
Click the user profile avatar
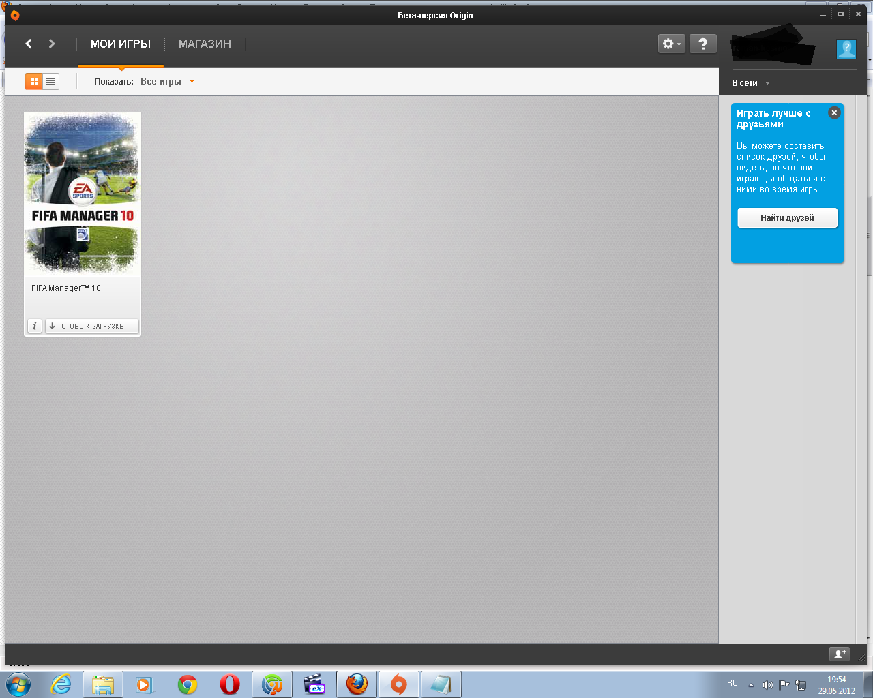tap(846, 48)
